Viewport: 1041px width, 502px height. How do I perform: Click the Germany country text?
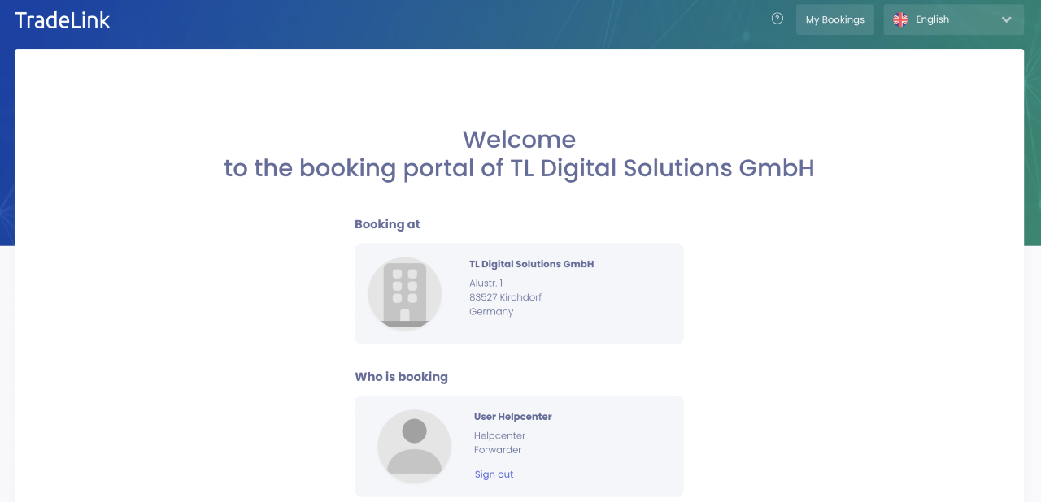tap(491, 311)
